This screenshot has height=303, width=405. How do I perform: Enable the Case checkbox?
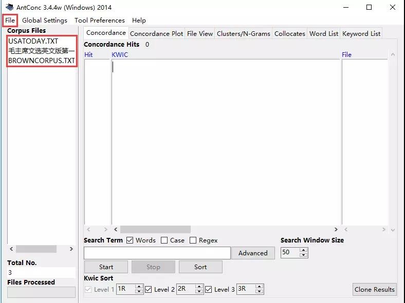[164, 240]
